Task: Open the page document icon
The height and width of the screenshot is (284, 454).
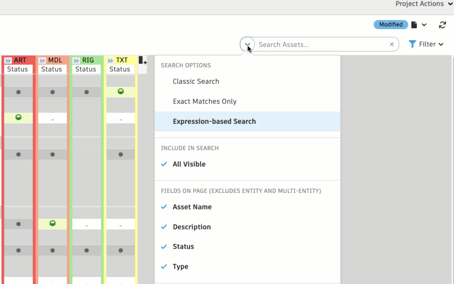Action: tap(414, 25)
